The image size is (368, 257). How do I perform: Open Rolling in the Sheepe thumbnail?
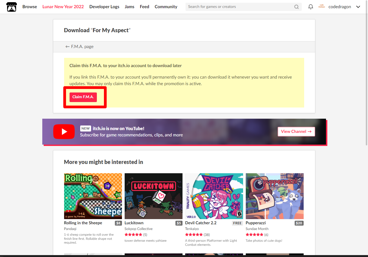pos(93,196)
